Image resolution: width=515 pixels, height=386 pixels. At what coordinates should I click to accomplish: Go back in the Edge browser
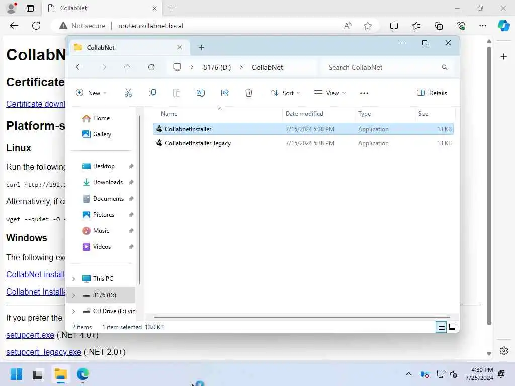[14, 26]
